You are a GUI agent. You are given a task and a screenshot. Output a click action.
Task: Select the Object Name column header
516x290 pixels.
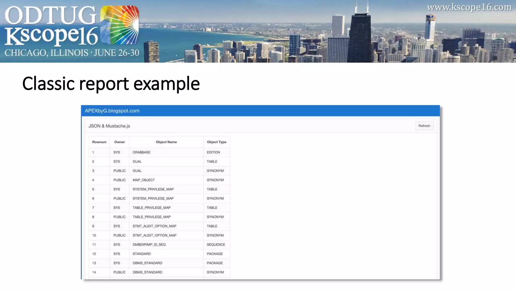click(166, 142)
